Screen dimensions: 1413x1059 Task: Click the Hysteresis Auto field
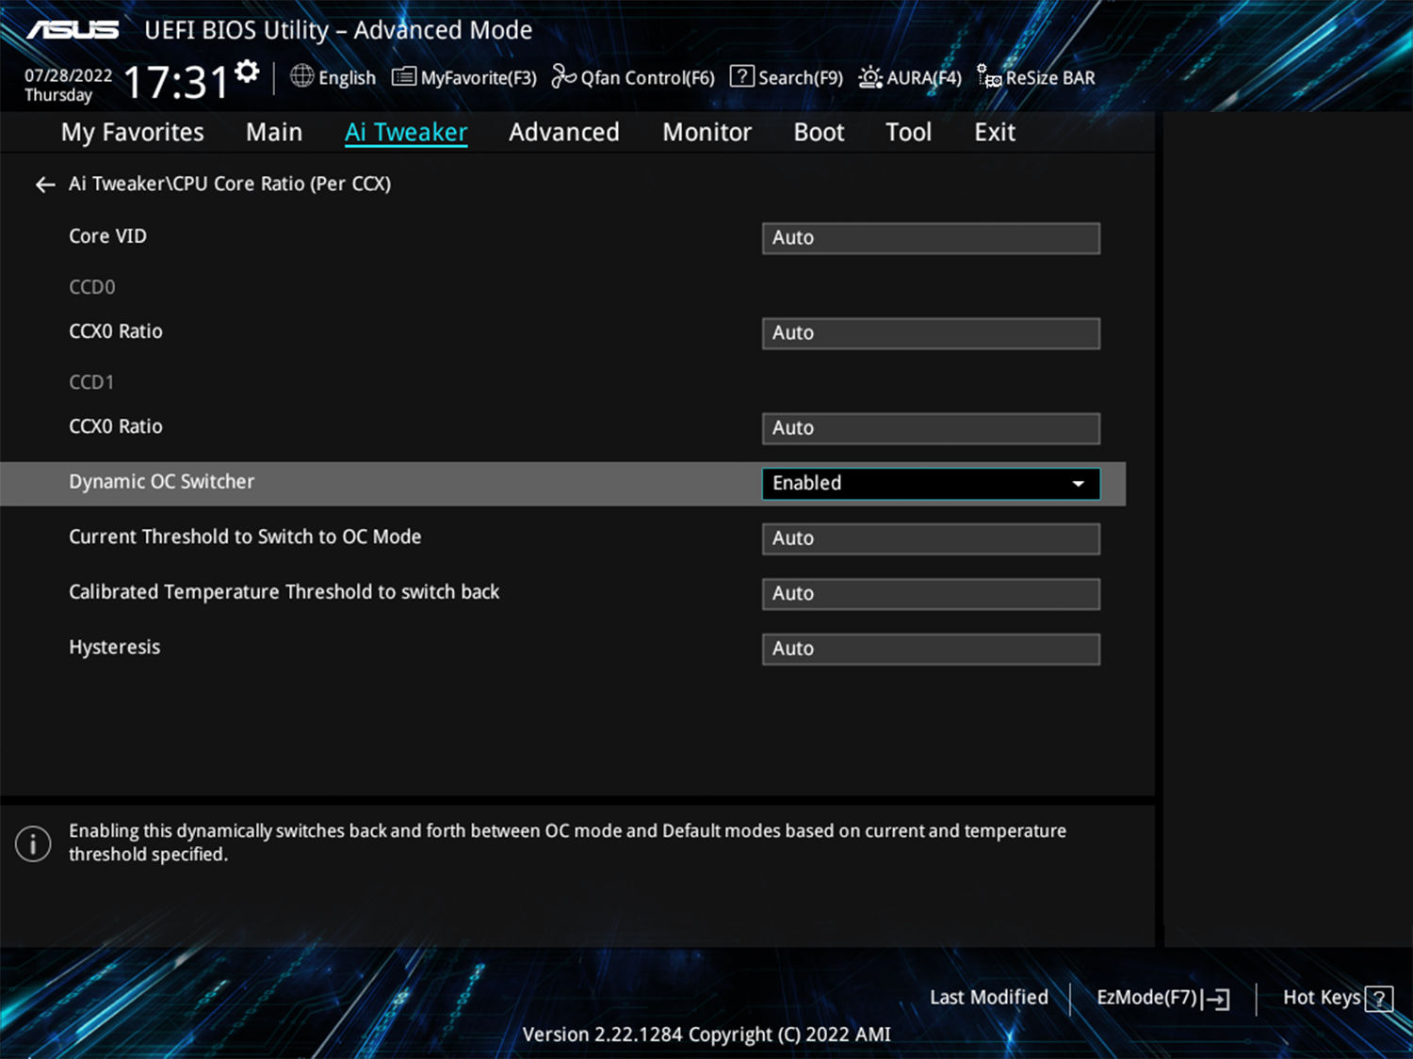coord(931,649)
